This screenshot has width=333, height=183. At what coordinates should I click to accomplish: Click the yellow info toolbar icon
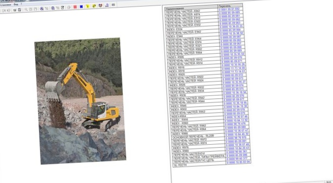87,6
